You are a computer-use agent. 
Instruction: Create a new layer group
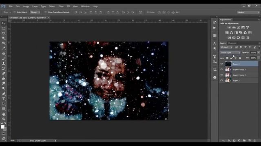(244, 141)
